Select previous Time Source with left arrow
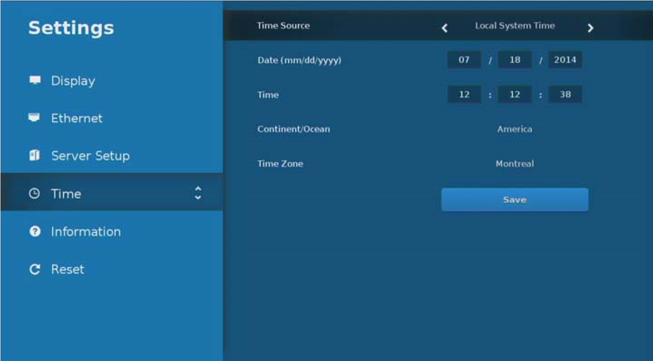Image resolution: width=653 pixels, height=361 pixels. pos(445,28)
